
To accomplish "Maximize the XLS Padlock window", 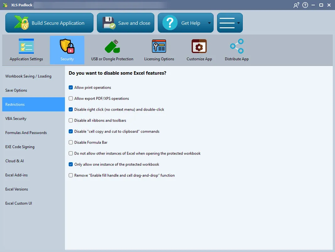I will 321,5.
